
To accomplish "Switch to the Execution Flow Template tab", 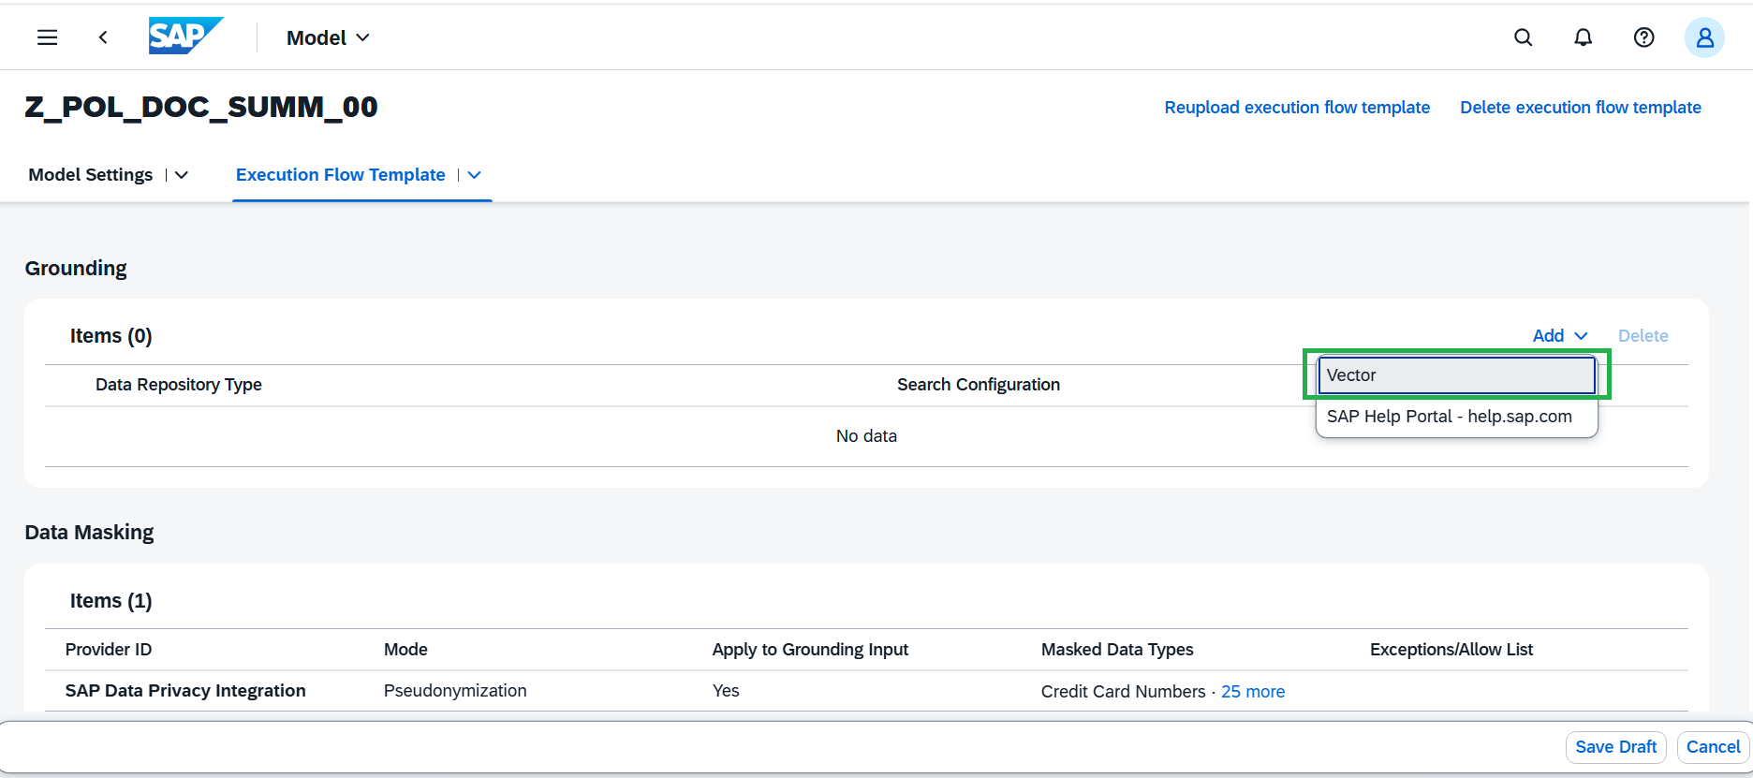I will [x=341, y=175].
